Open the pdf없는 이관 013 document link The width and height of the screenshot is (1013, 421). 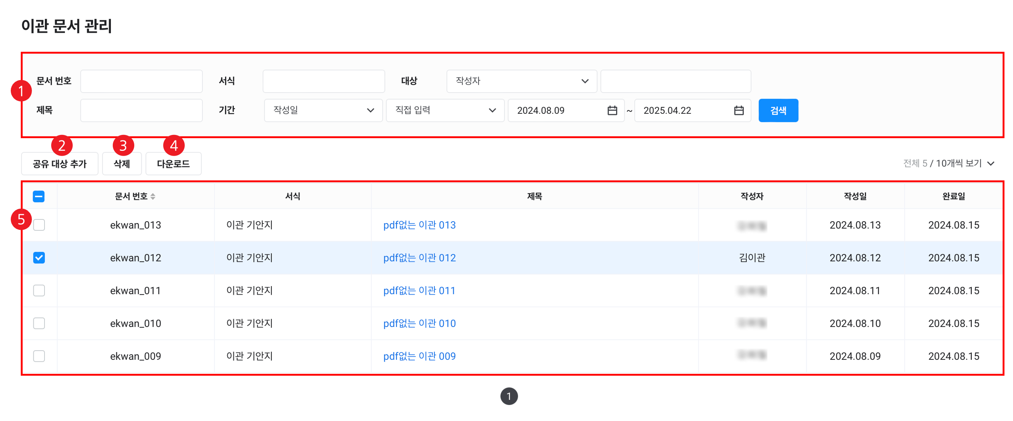(x=419, y=225)
